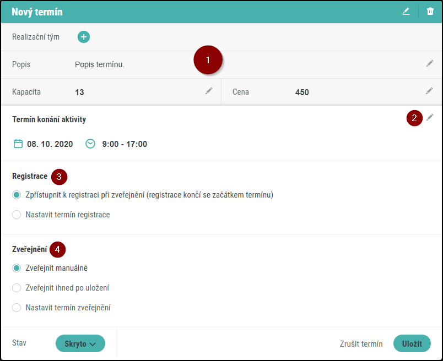This screenshot has width=443, height=361.
Task: Open the Skryto status dropdown
Action: coord(80,343)
